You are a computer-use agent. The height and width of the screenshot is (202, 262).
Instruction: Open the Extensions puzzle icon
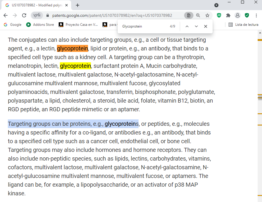pos(228,15)
